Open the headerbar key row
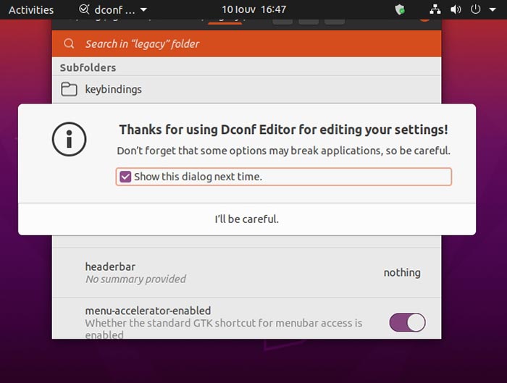 (246, 272)
